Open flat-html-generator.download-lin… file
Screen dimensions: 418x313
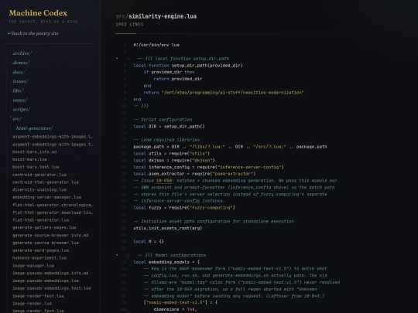pos(53,213)
